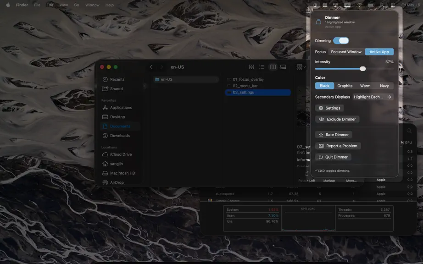Viewport: 423px width, 264px height.
Task: Open Finder group-by options dropdown
Action: pyautogui.click(x=301, y=67)
